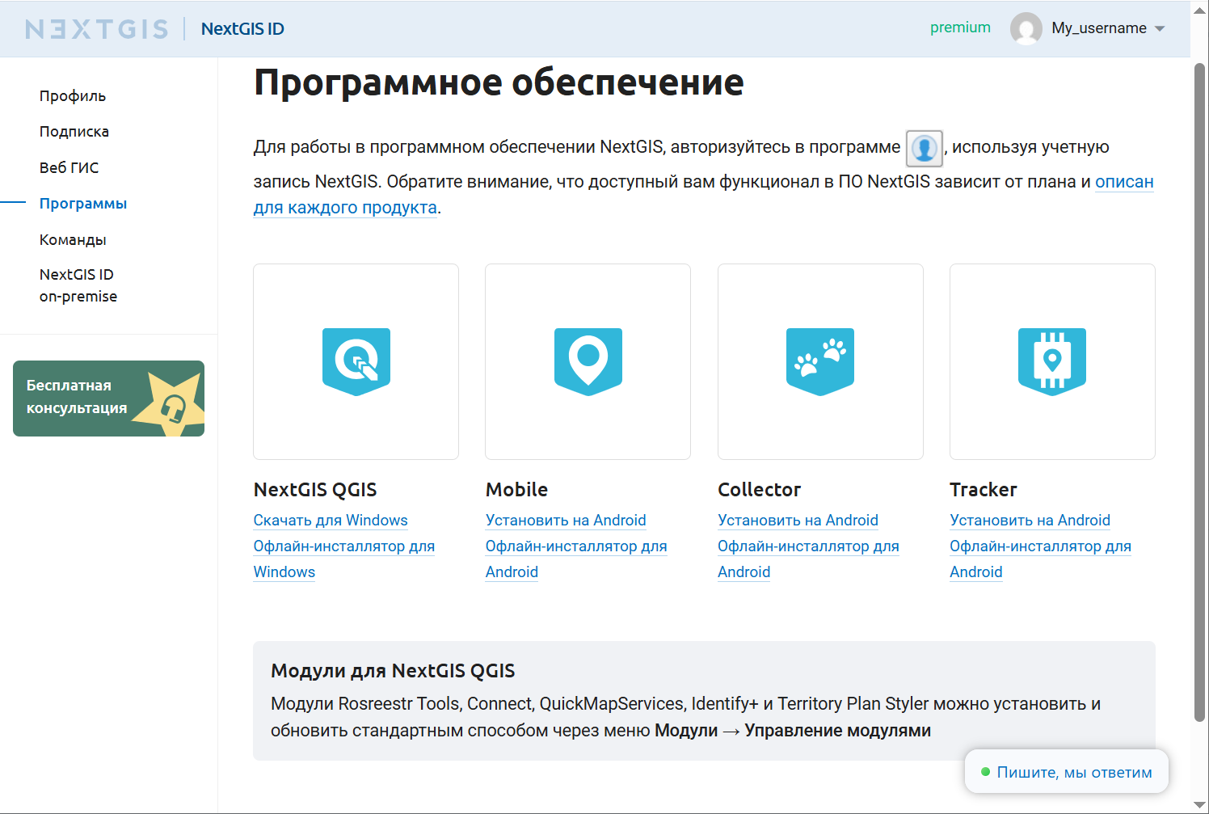Click the user avatar icon
This screenshot has height=814, width=1209.
(x=1026, y=28)
